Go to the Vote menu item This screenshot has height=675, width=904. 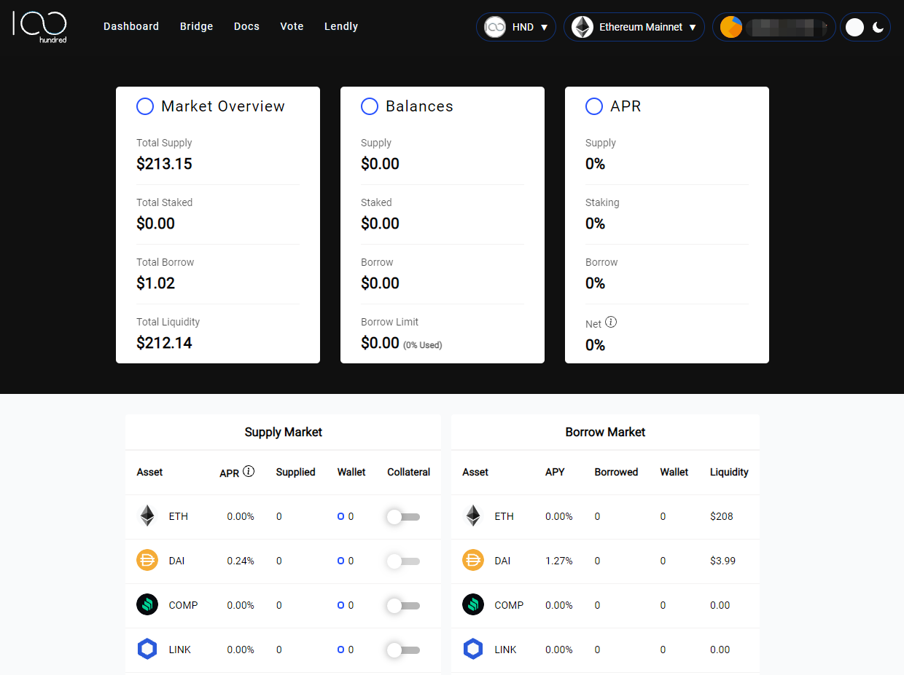point(292,26)
